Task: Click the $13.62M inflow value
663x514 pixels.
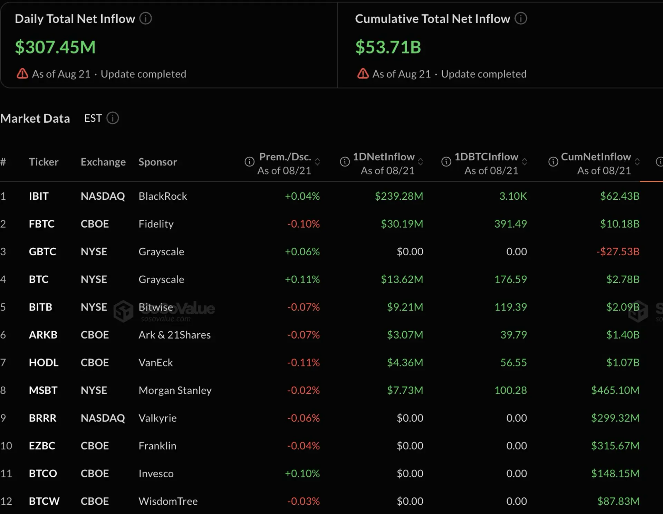Action: pos(402,279)
